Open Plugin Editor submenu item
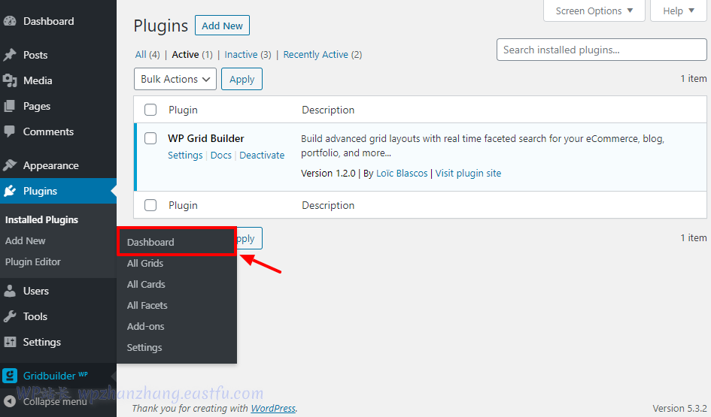The height and width of the screenshot is (417, 711). click(x=32, y=261)
